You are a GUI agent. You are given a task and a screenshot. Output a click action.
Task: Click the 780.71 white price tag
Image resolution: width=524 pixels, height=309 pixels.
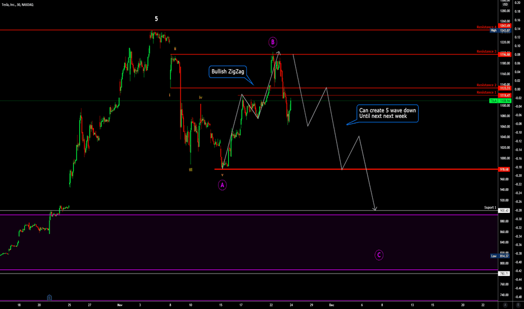click(504, 274)
